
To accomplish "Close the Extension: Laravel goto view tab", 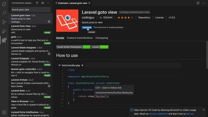I will click(x=89, y=3).
